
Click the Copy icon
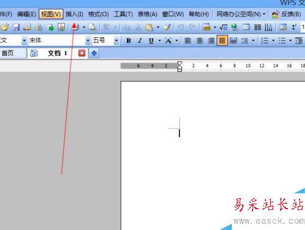(127, 27)
